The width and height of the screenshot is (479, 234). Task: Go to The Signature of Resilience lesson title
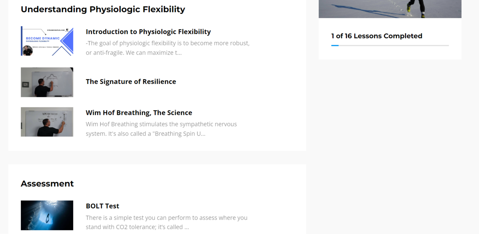pos(131,82)
